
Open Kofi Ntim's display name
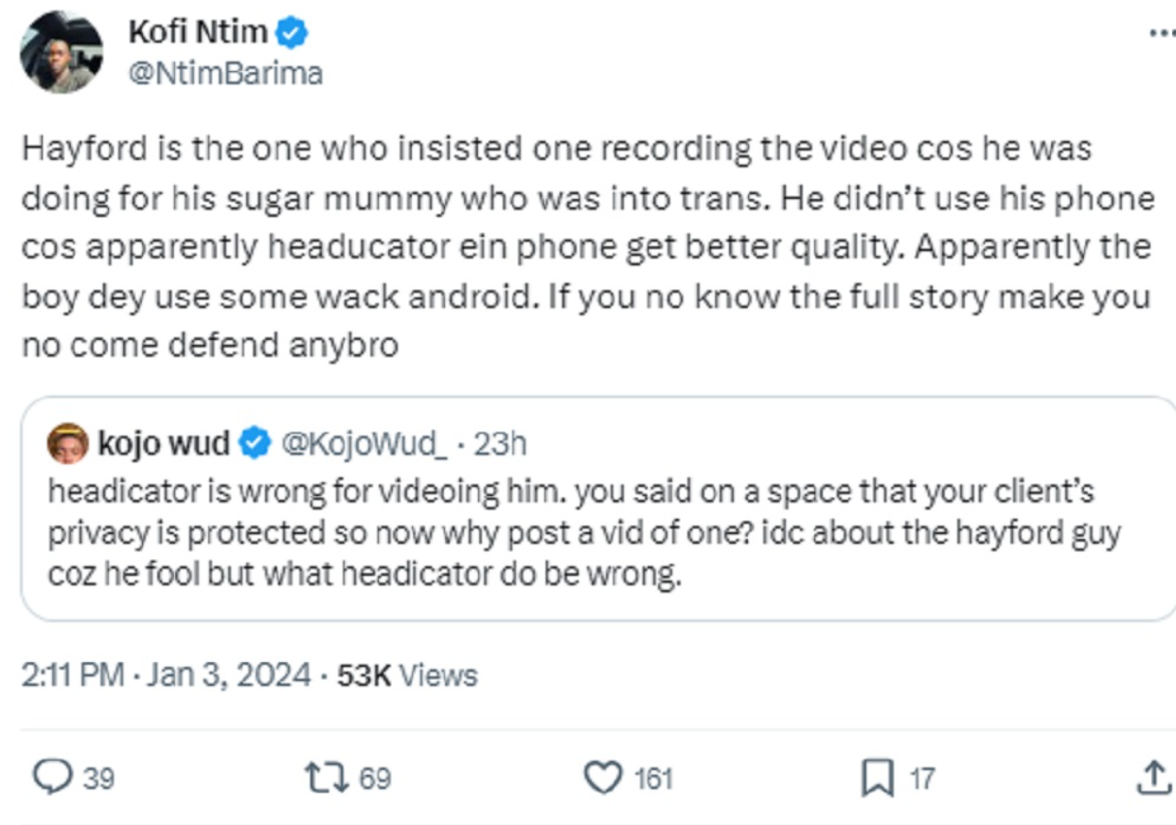pyautogui.click(x=201, y=30)
